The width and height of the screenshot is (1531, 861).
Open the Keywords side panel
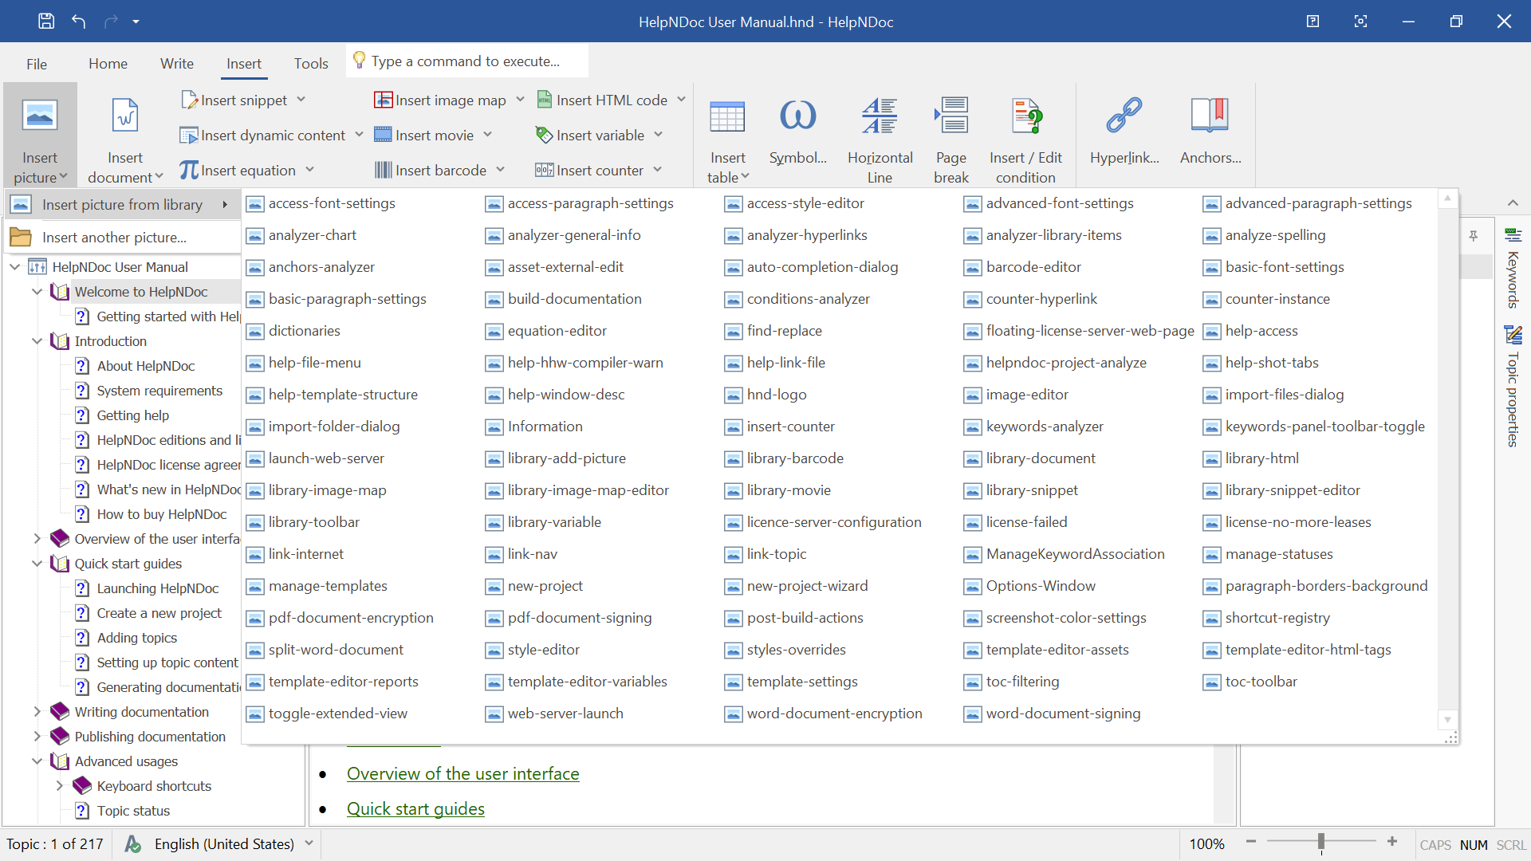tap(1513, 269)
